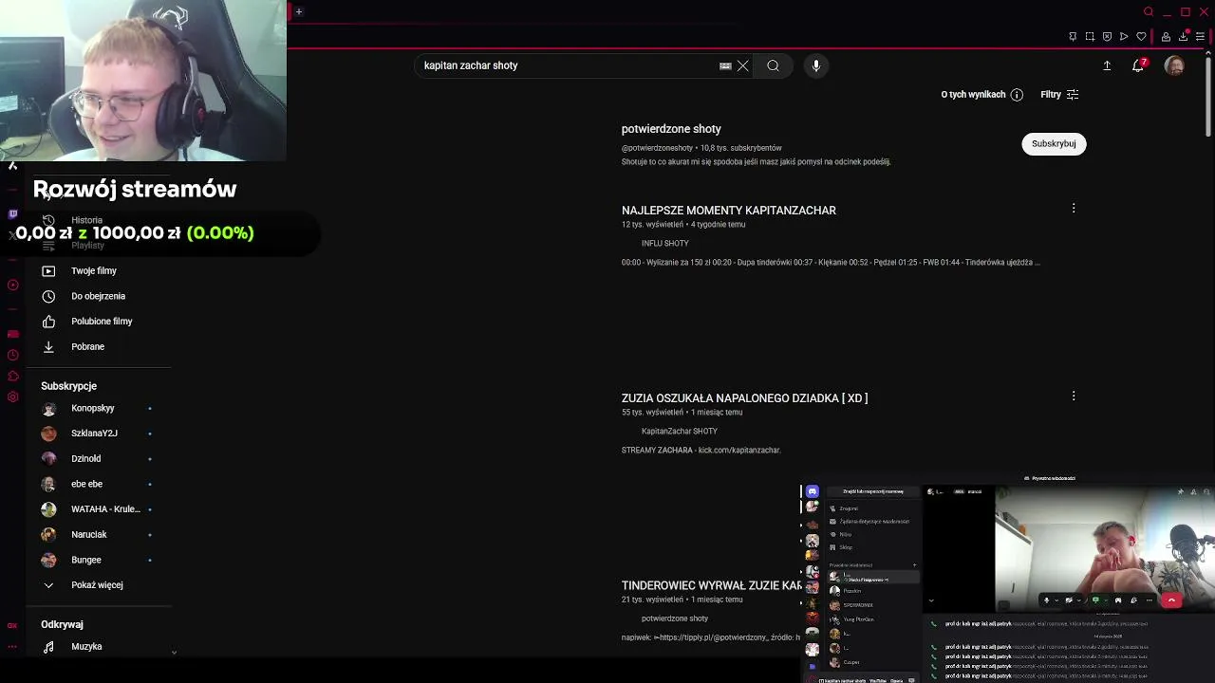The image size is (1215, 683).
Task: Open the KapitanZachar SHOTY channel link
Action: tap(679, 432)
